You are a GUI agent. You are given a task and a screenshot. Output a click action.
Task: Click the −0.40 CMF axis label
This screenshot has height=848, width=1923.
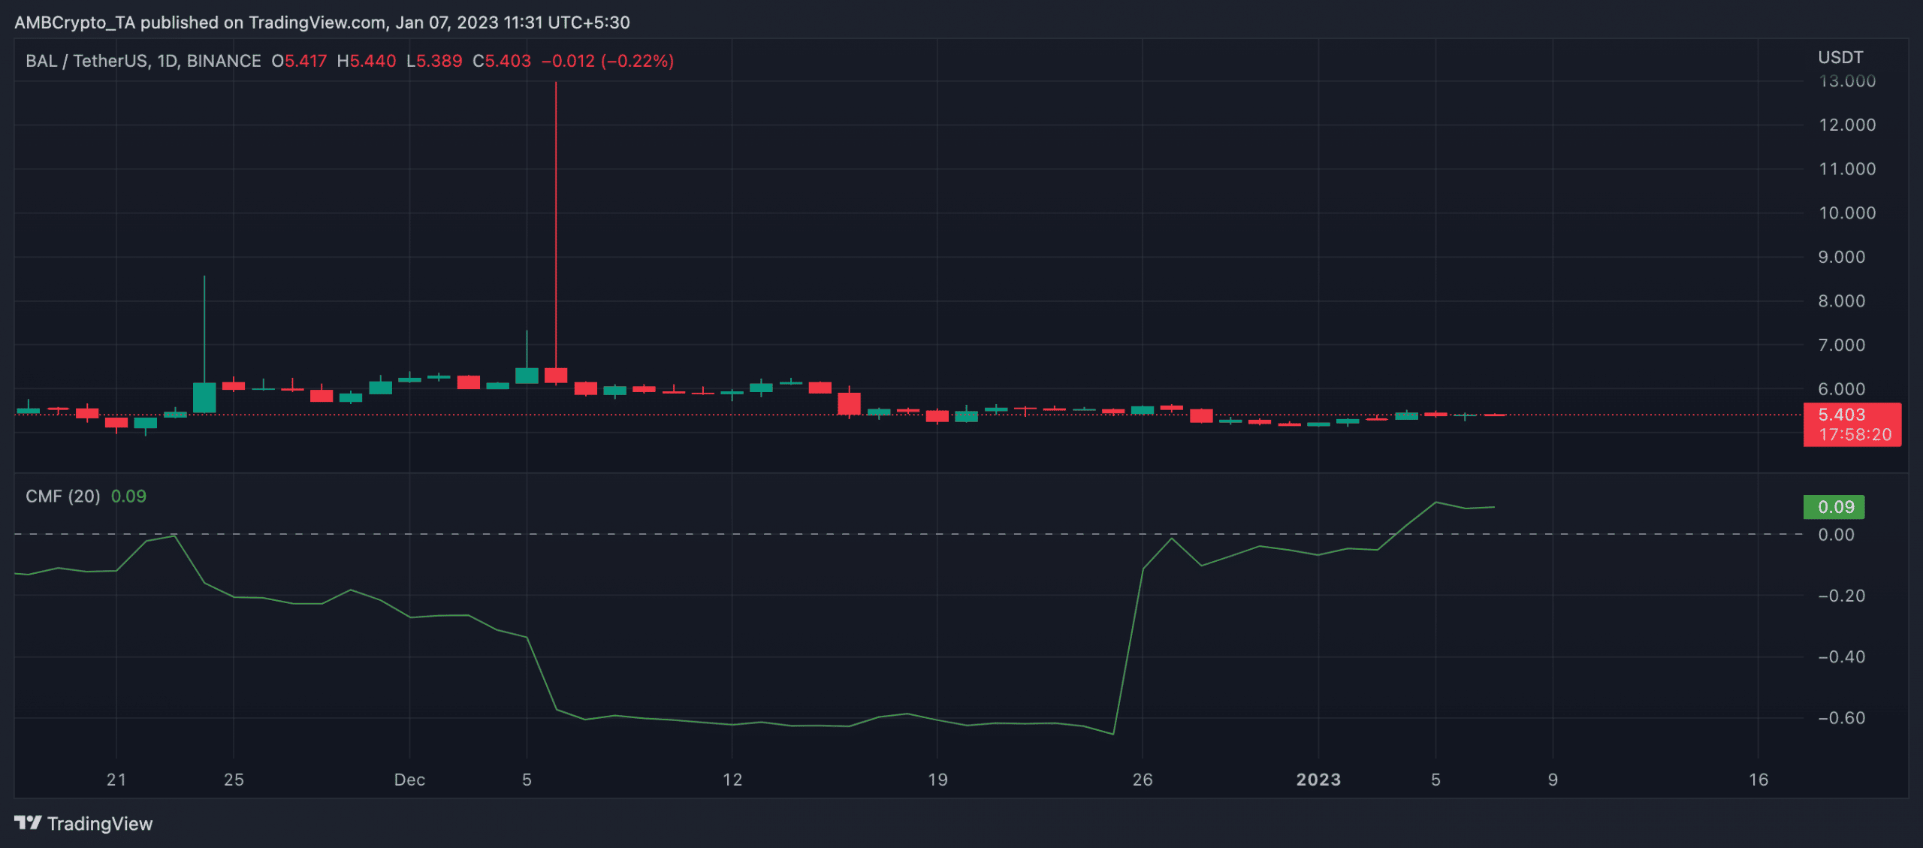(1841, 657)
